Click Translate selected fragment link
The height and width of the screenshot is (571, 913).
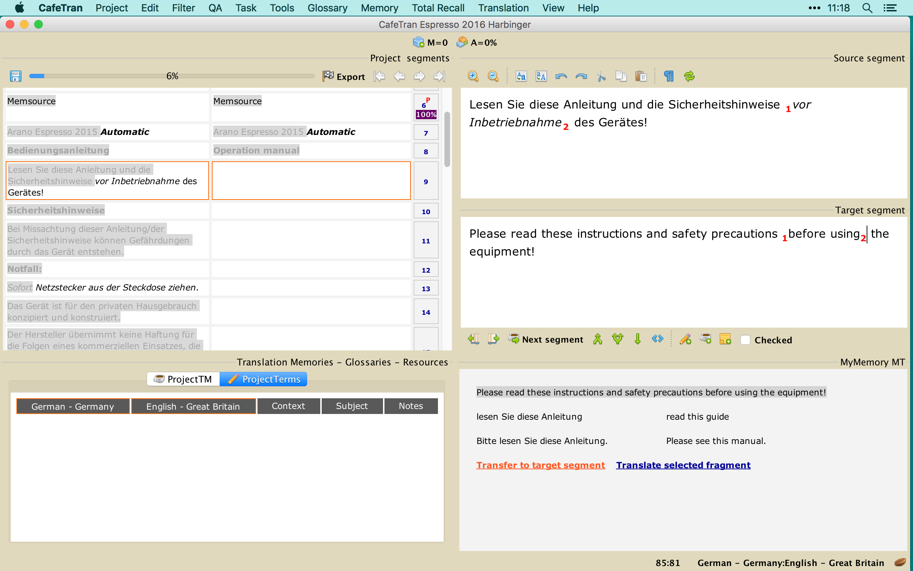point(683,465)
